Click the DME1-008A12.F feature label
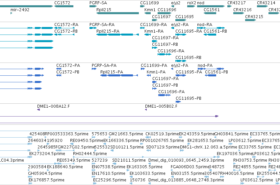 (x=53, y=106)
